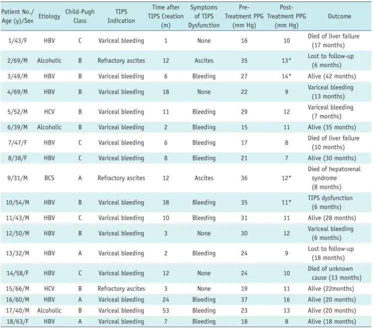Select patient cell '4/69/M'
Viewport: 373px width, 328px height.
pyautogui.click(x=17, y=92)
